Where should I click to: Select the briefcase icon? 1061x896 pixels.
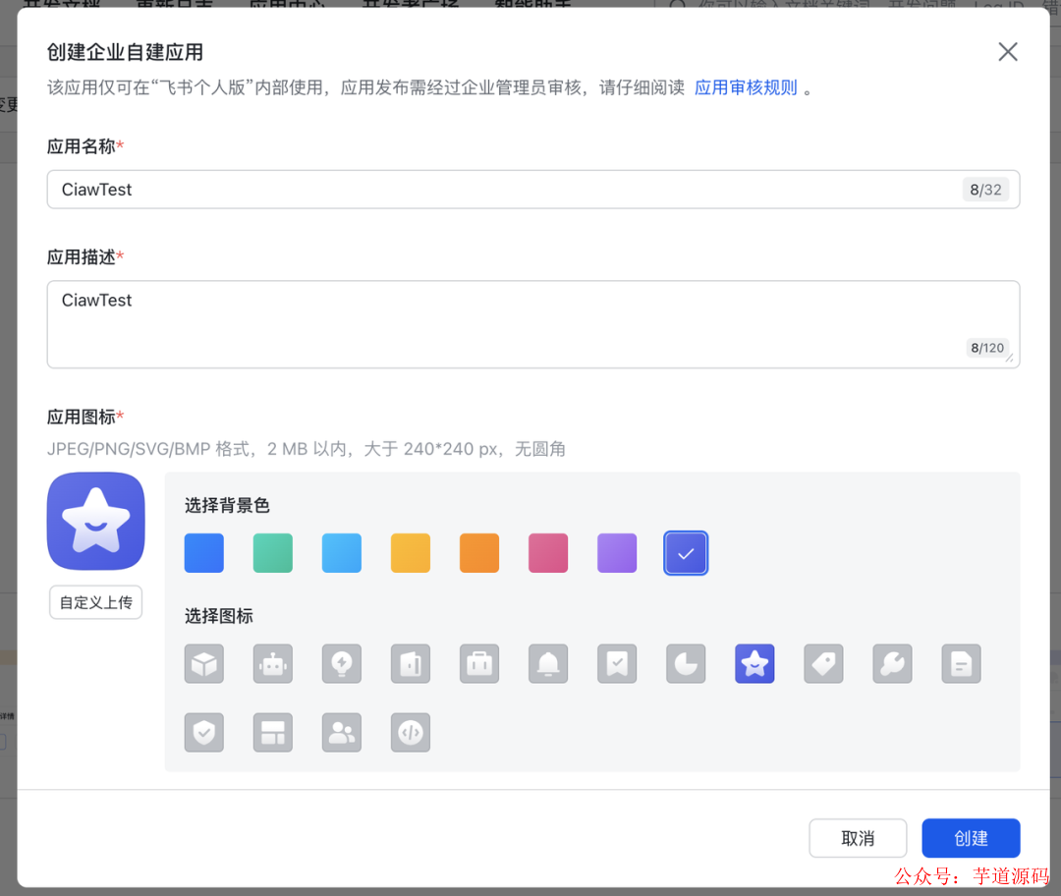478,663
